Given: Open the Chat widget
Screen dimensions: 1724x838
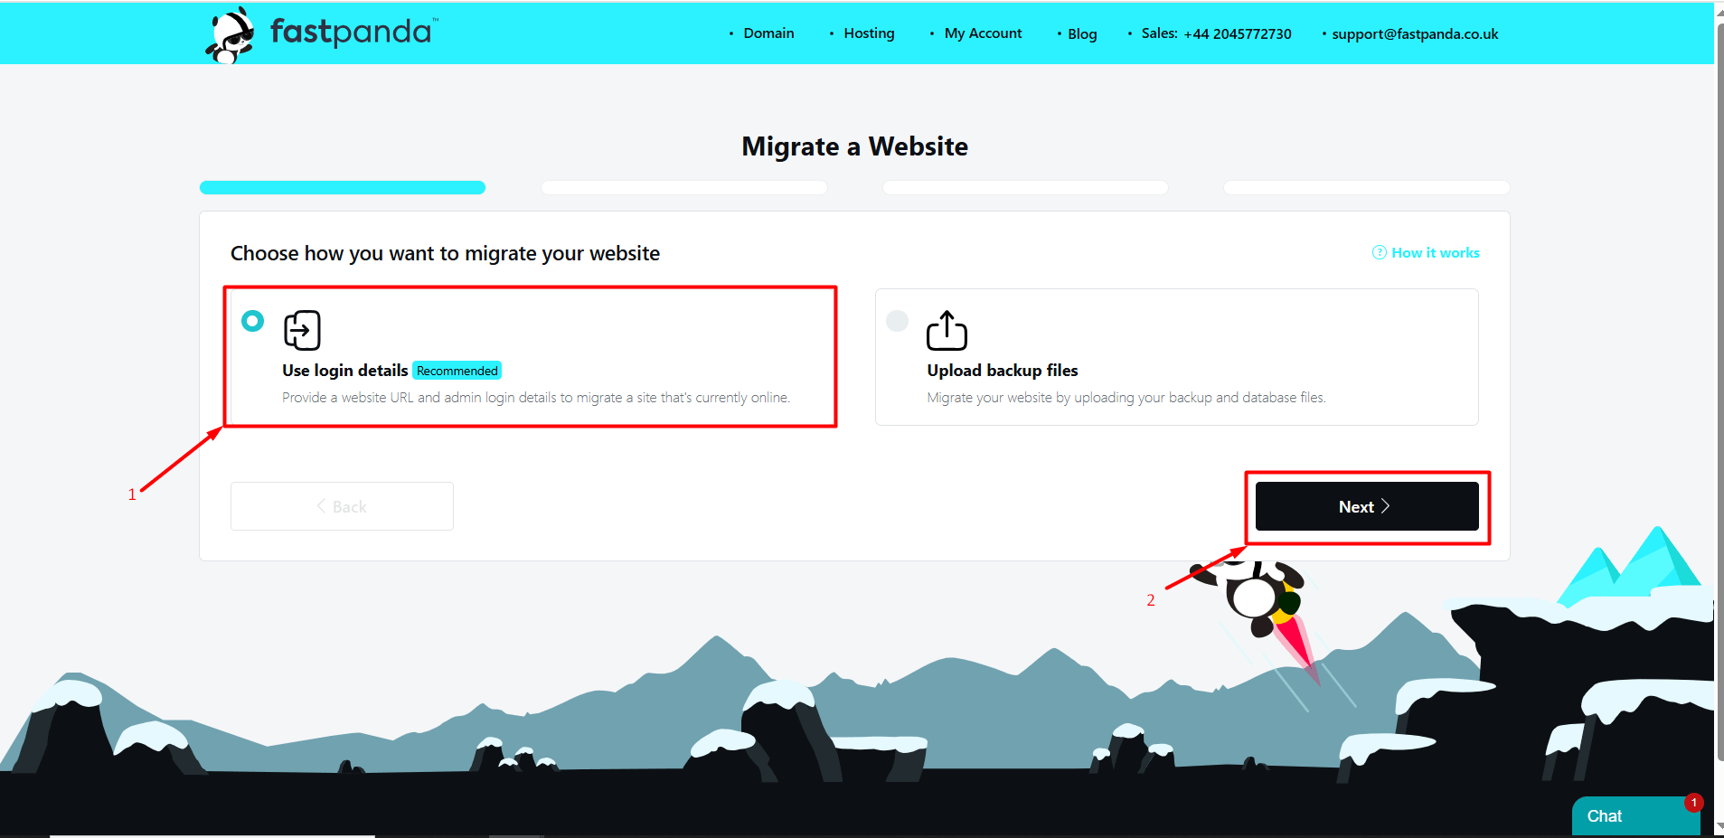Looking at the screenshot, I should [1605, 816].
